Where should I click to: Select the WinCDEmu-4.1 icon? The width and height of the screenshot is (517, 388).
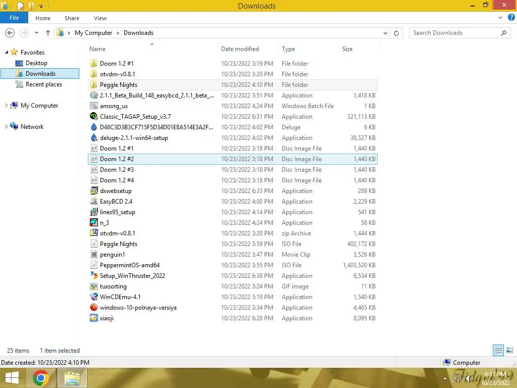93,297
